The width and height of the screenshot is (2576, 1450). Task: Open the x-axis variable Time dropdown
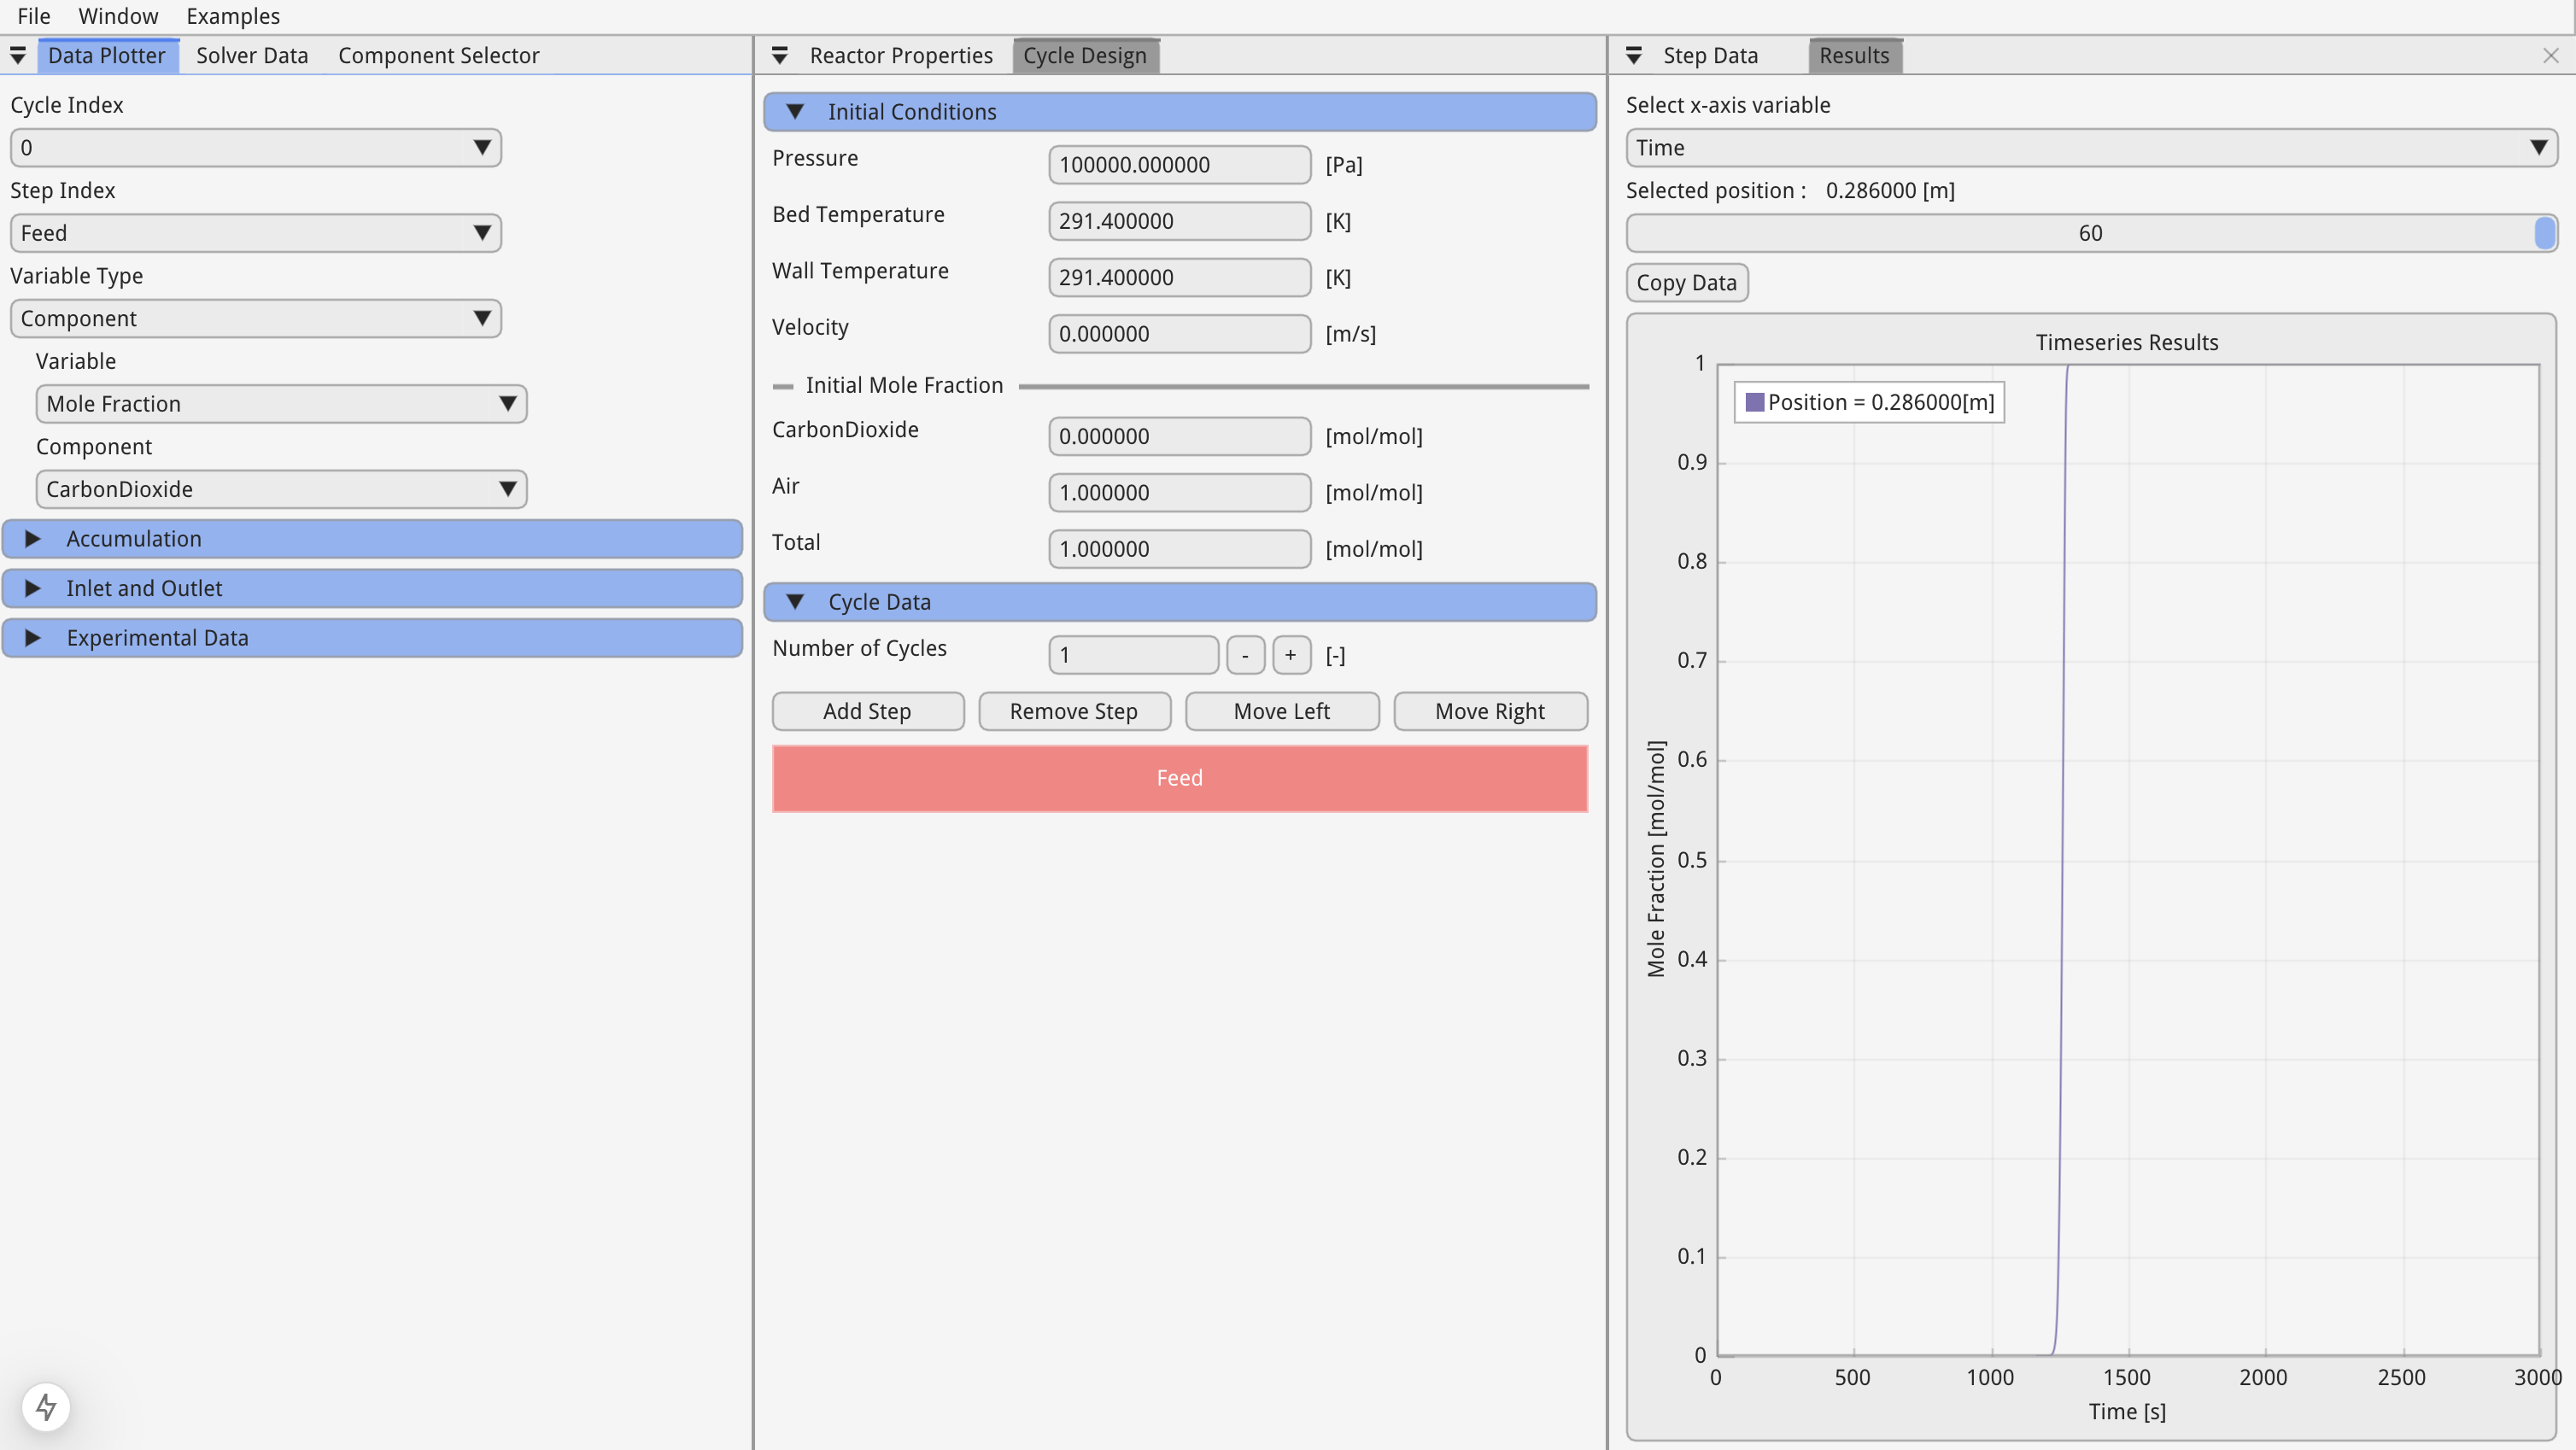(x=2090, y=148)
